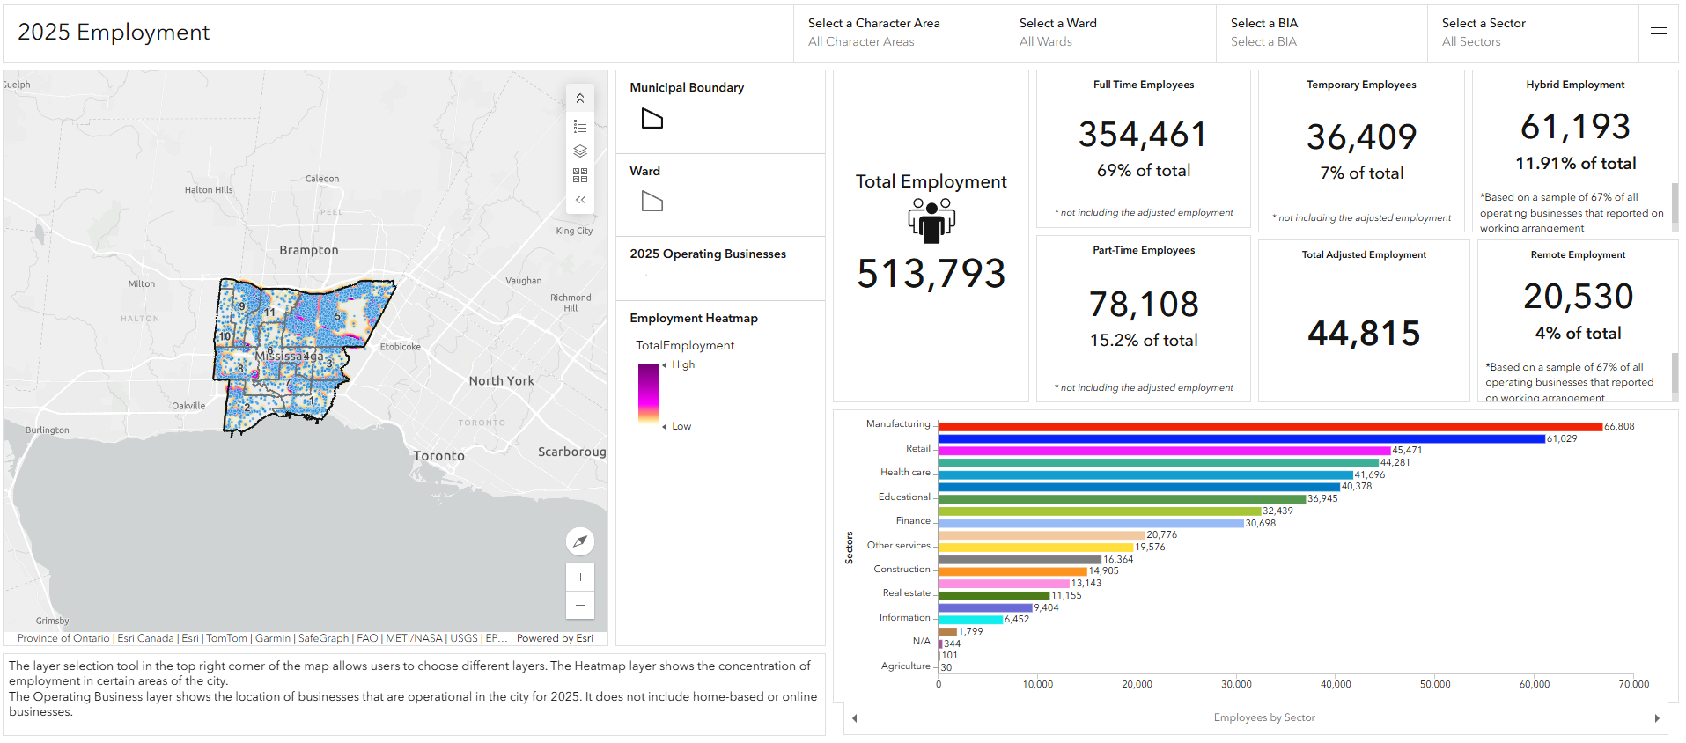The width and height of the screenshot is (1686, 743).
Task: Select the teal 44,281 bar in the chart
Action: pos(1159,463)
